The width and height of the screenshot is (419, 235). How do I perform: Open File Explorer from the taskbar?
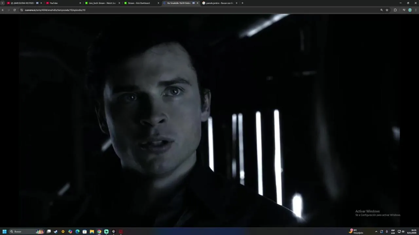[x=92, y=231]
